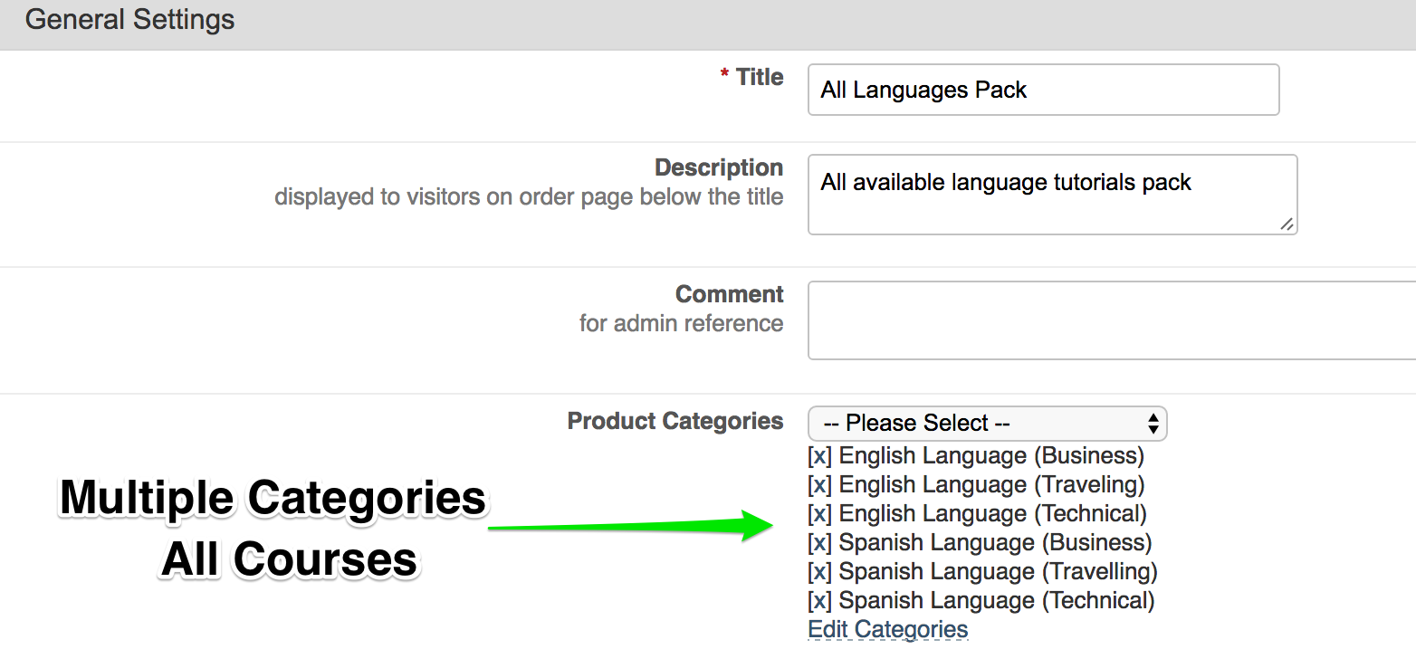Click the Description field label
This screenshot has height=668, width=1416.
pyautogui.click(x=719, y=168)
